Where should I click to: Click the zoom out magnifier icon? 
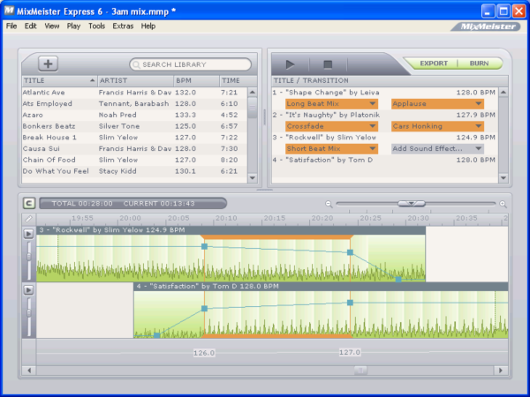pyautogui.click(x=329, y=204)
